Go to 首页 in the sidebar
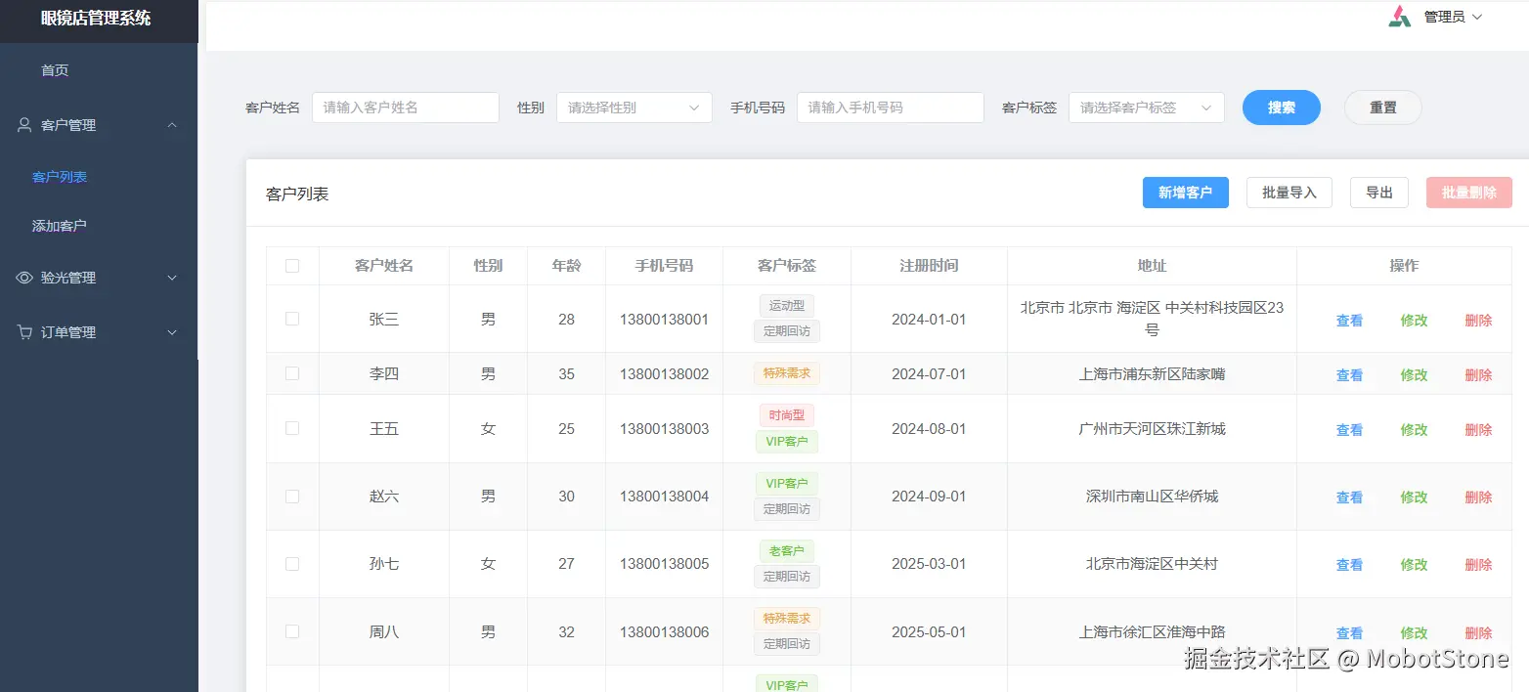The width and height of the screenshot is (1529, 692). pyautogui.click(x=55, y=69)
